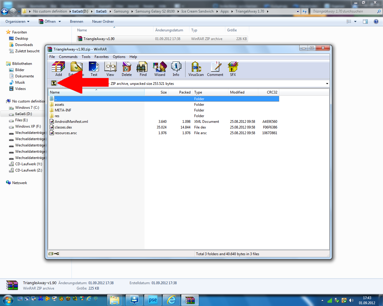383x306 pixels.
Task: Select Windows XP (F:) drive
Action: point(25,126)
